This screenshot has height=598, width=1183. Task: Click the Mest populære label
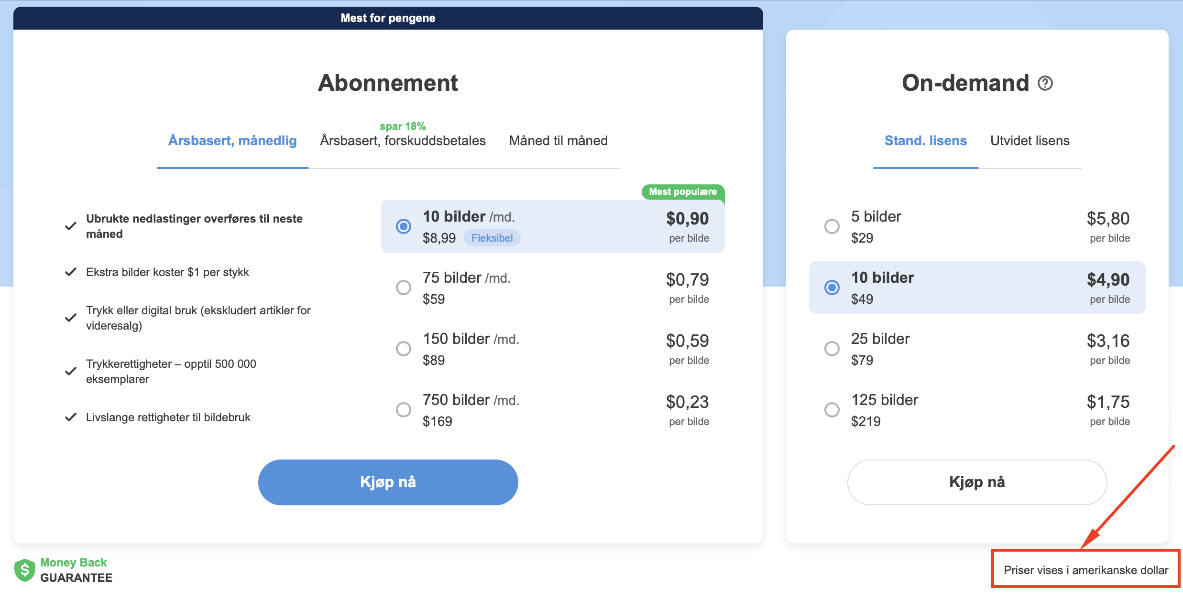[x=682, y=193]
